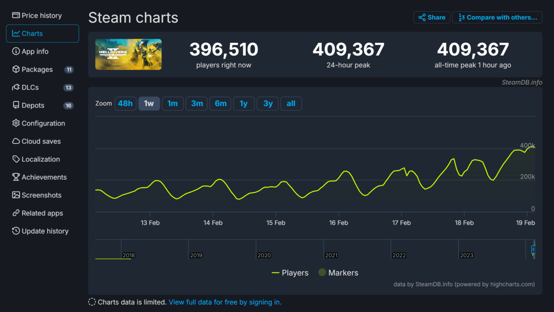Zoom chart to 1m
The image size is (554, 312).
coord(173,104)
